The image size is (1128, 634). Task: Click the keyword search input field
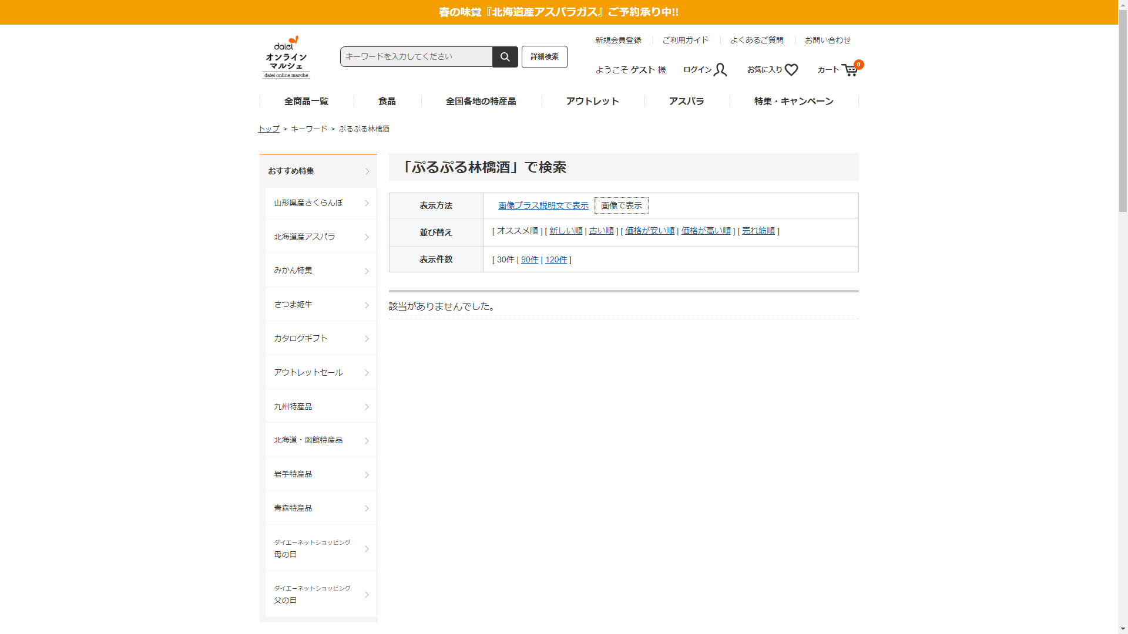(416, 57)
